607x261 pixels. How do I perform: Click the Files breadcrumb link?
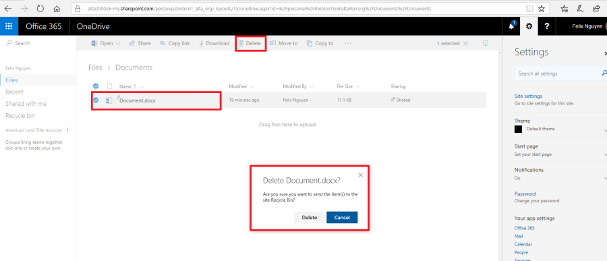coord(95,67)
